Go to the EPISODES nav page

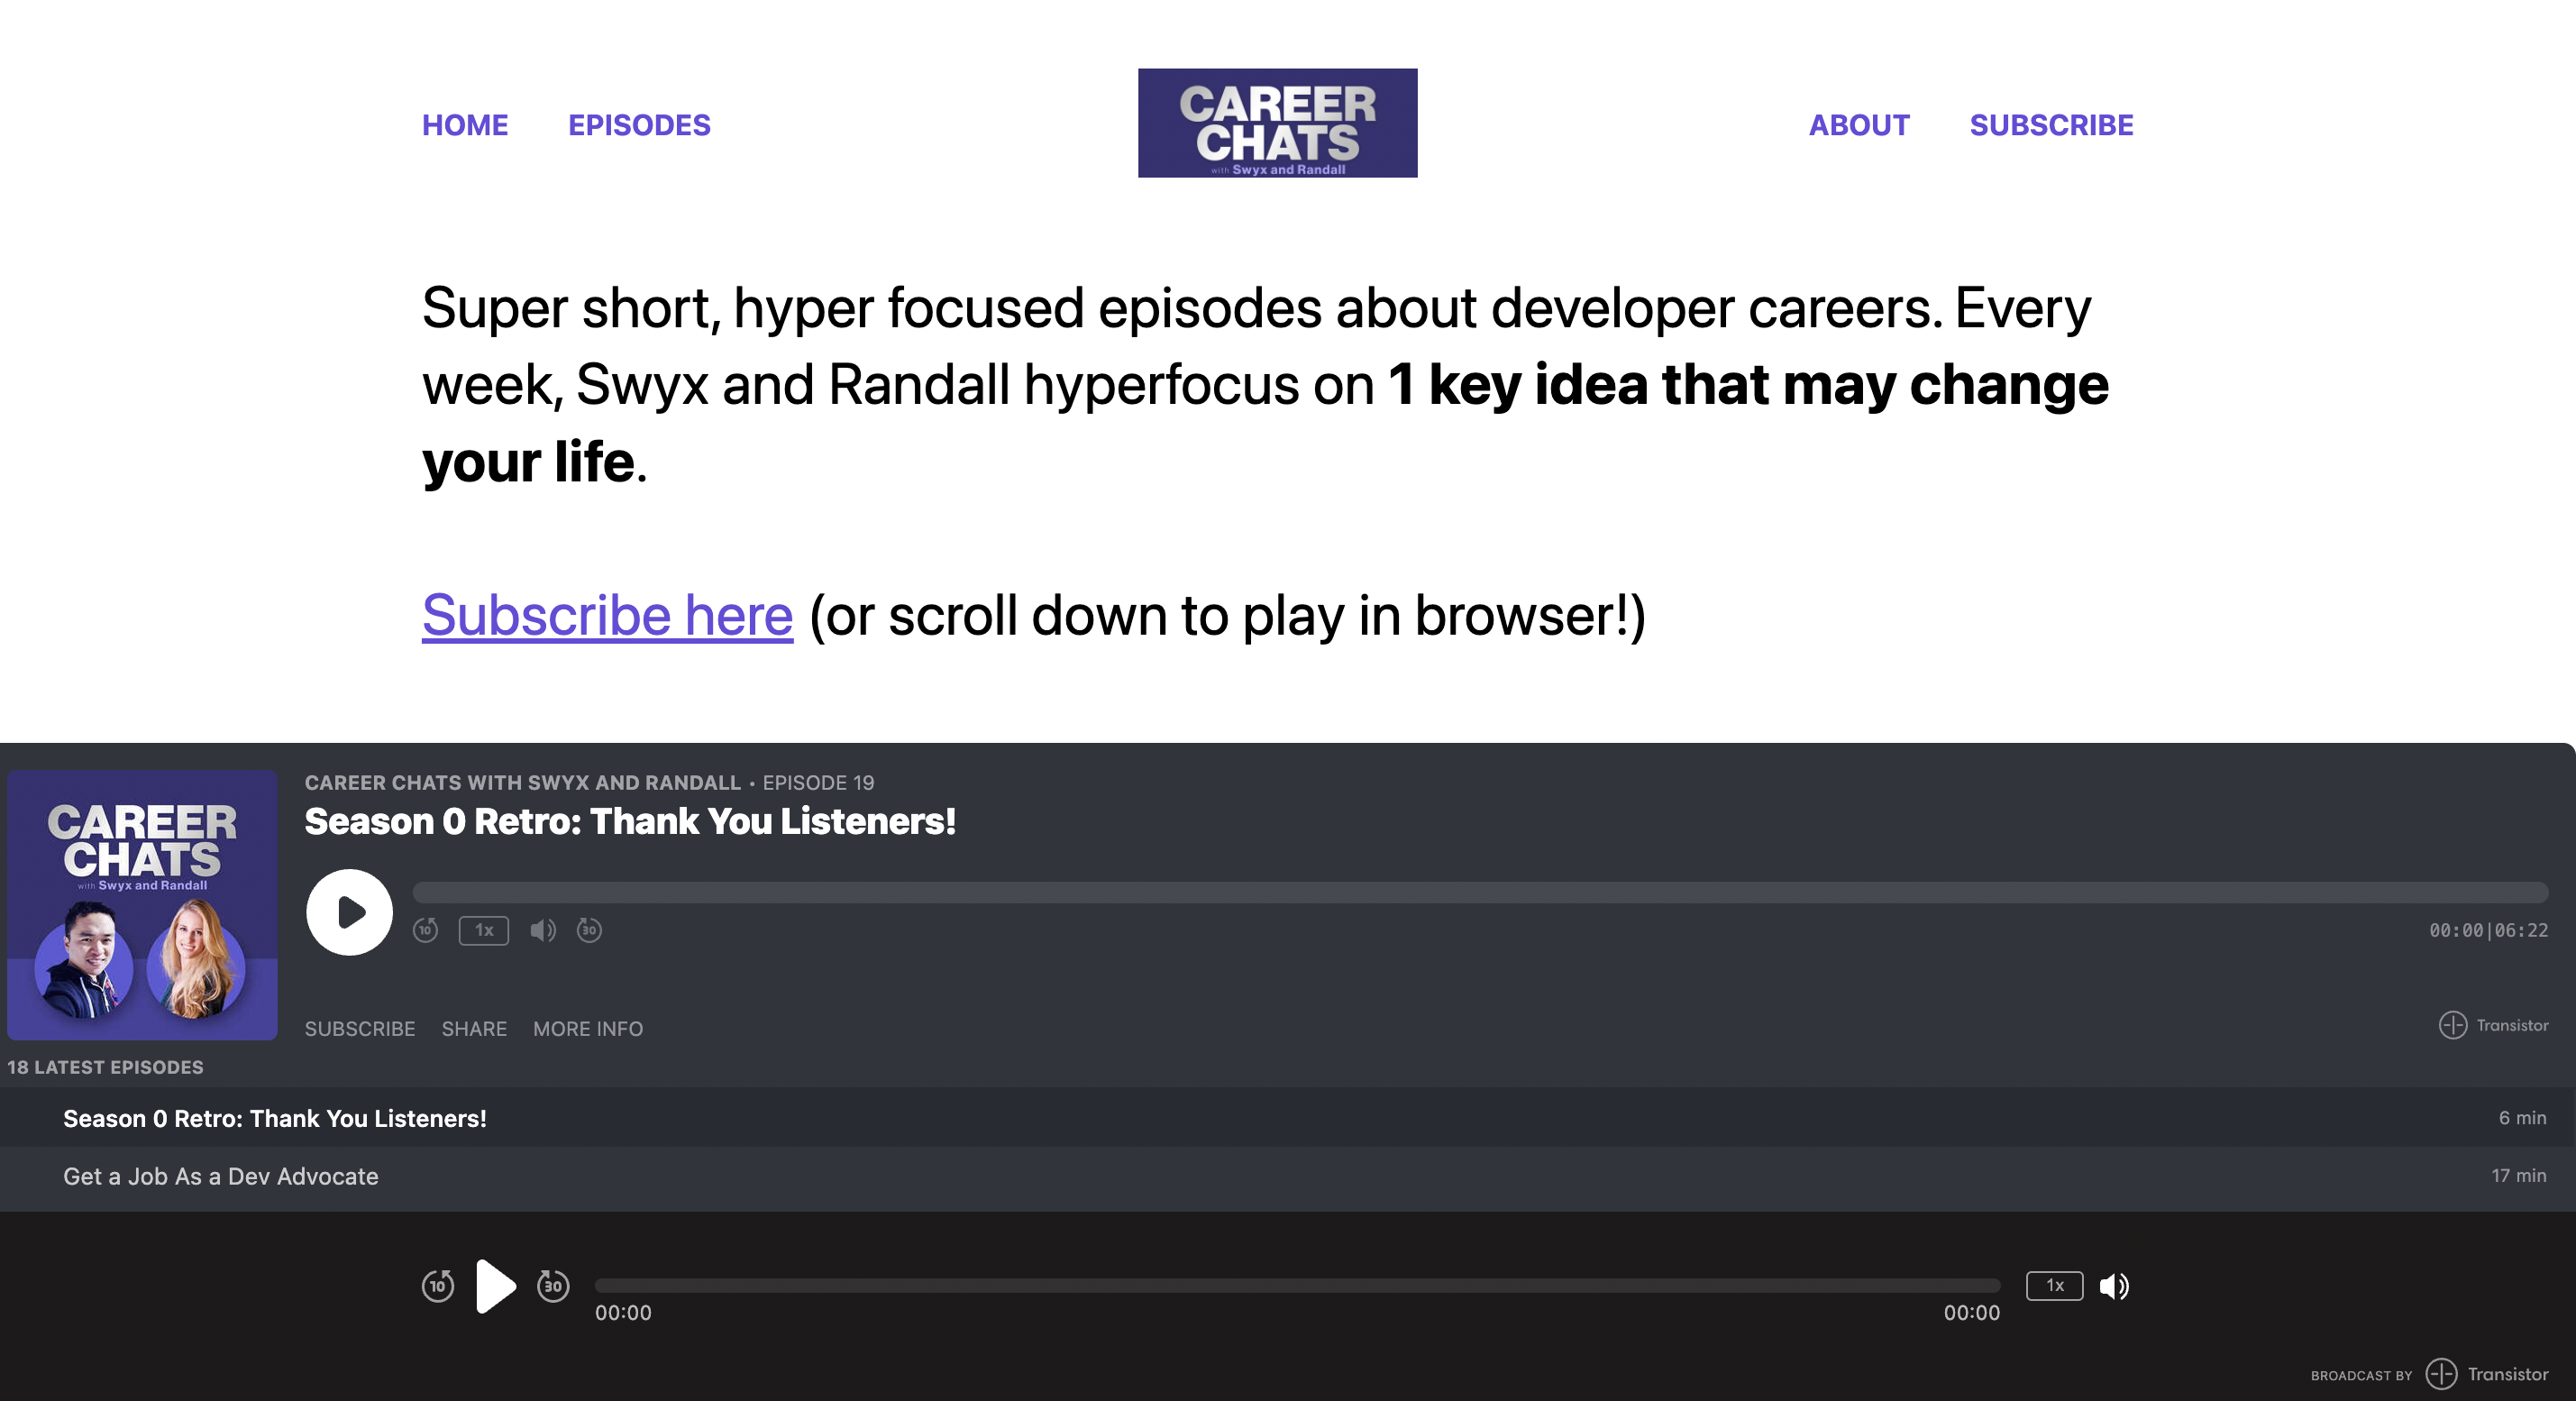(x=639, y=125)
